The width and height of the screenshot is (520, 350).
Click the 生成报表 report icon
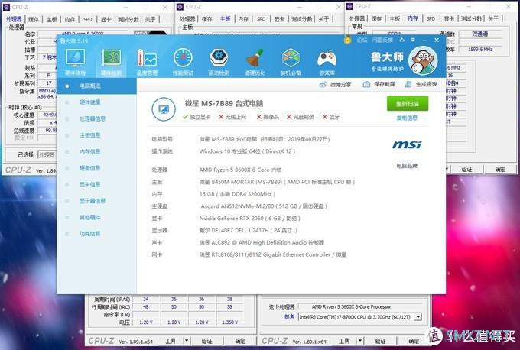[408, 85]
